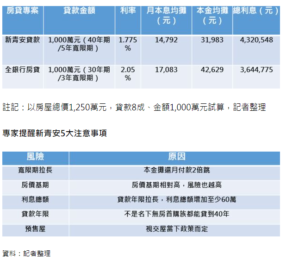Click total interest 3,644,775
Viewport: 286px width, 261px height.
click(256, 70)
